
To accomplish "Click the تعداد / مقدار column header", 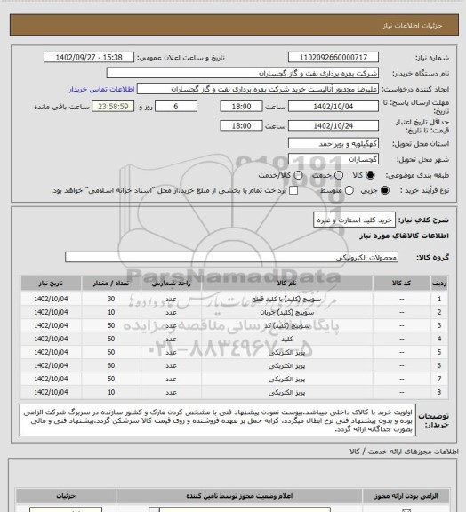I will click(x=111, y=283).
